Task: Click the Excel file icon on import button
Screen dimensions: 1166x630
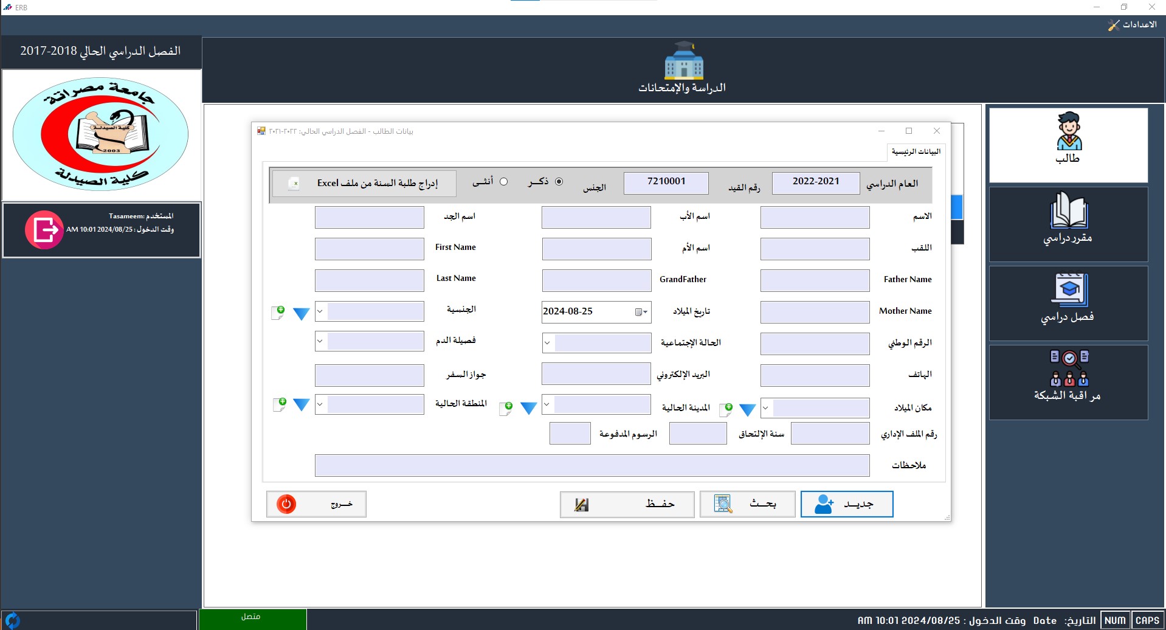Action: click(294, 183)
